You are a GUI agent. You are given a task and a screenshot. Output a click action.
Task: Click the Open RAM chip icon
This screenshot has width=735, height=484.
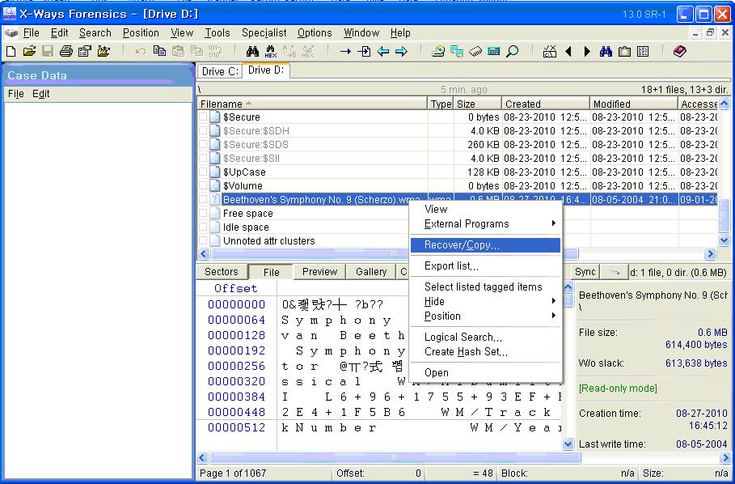(x=475, y=51)
